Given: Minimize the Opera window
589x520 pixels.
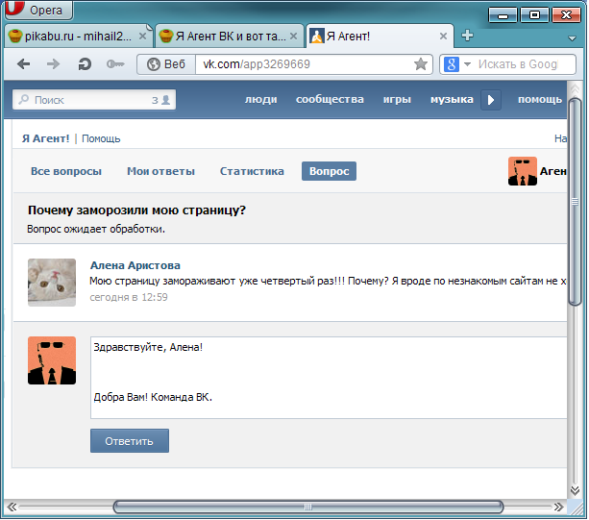Looking at the screenshot, I should tap(503, 15).
